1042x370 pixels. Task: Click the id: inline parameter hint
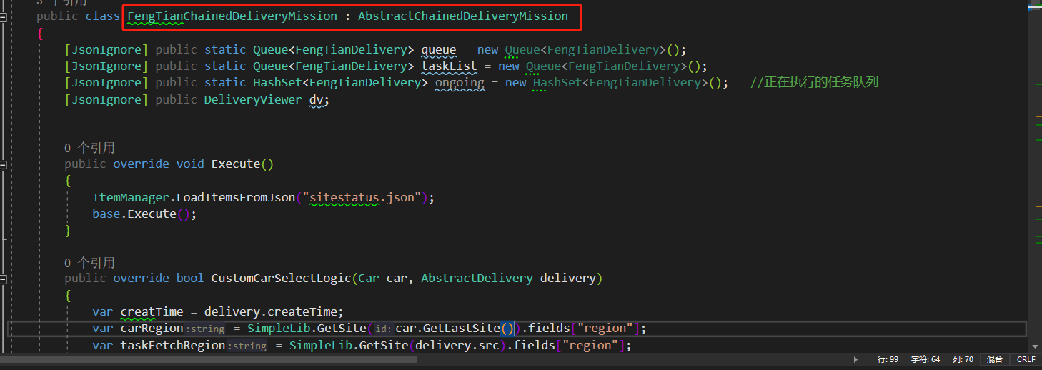[383, 329]
